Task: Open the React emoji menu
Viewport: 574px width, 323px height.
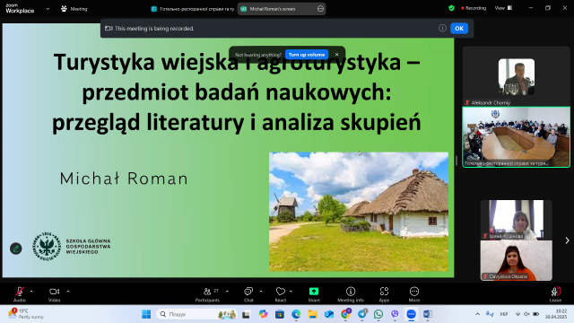Action: pos(281,292)
